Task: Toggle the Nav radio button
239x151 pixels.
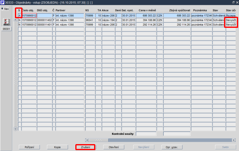Action: [x=2, y=9]
